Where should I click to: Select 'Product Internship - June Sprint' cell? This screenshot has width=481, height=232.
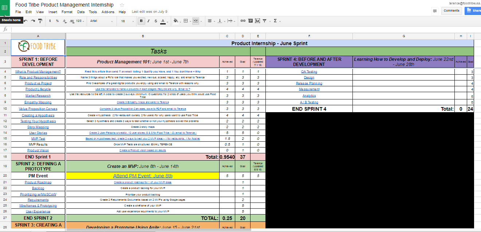click(269, 43)
